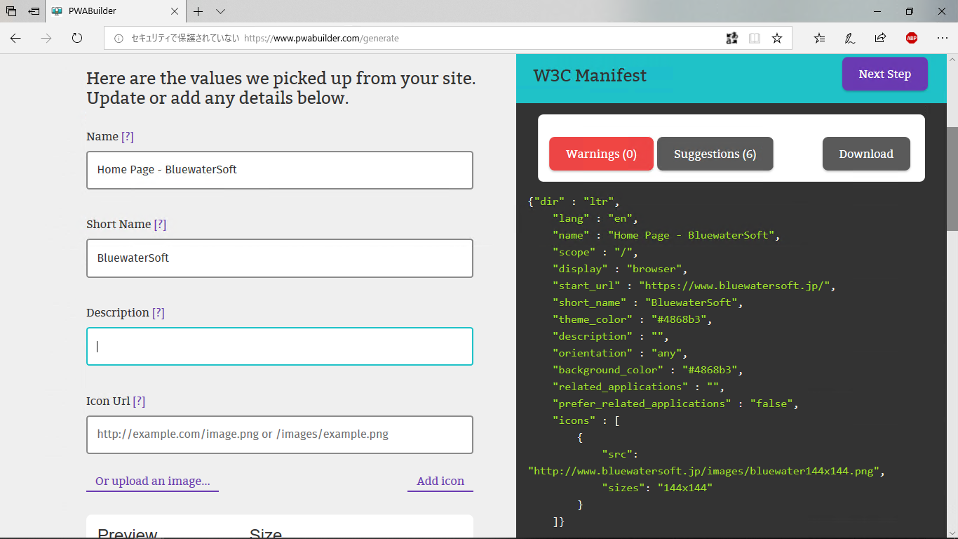Click the Name input field
This screenshot has height=539, width=958.
(280, 170)
